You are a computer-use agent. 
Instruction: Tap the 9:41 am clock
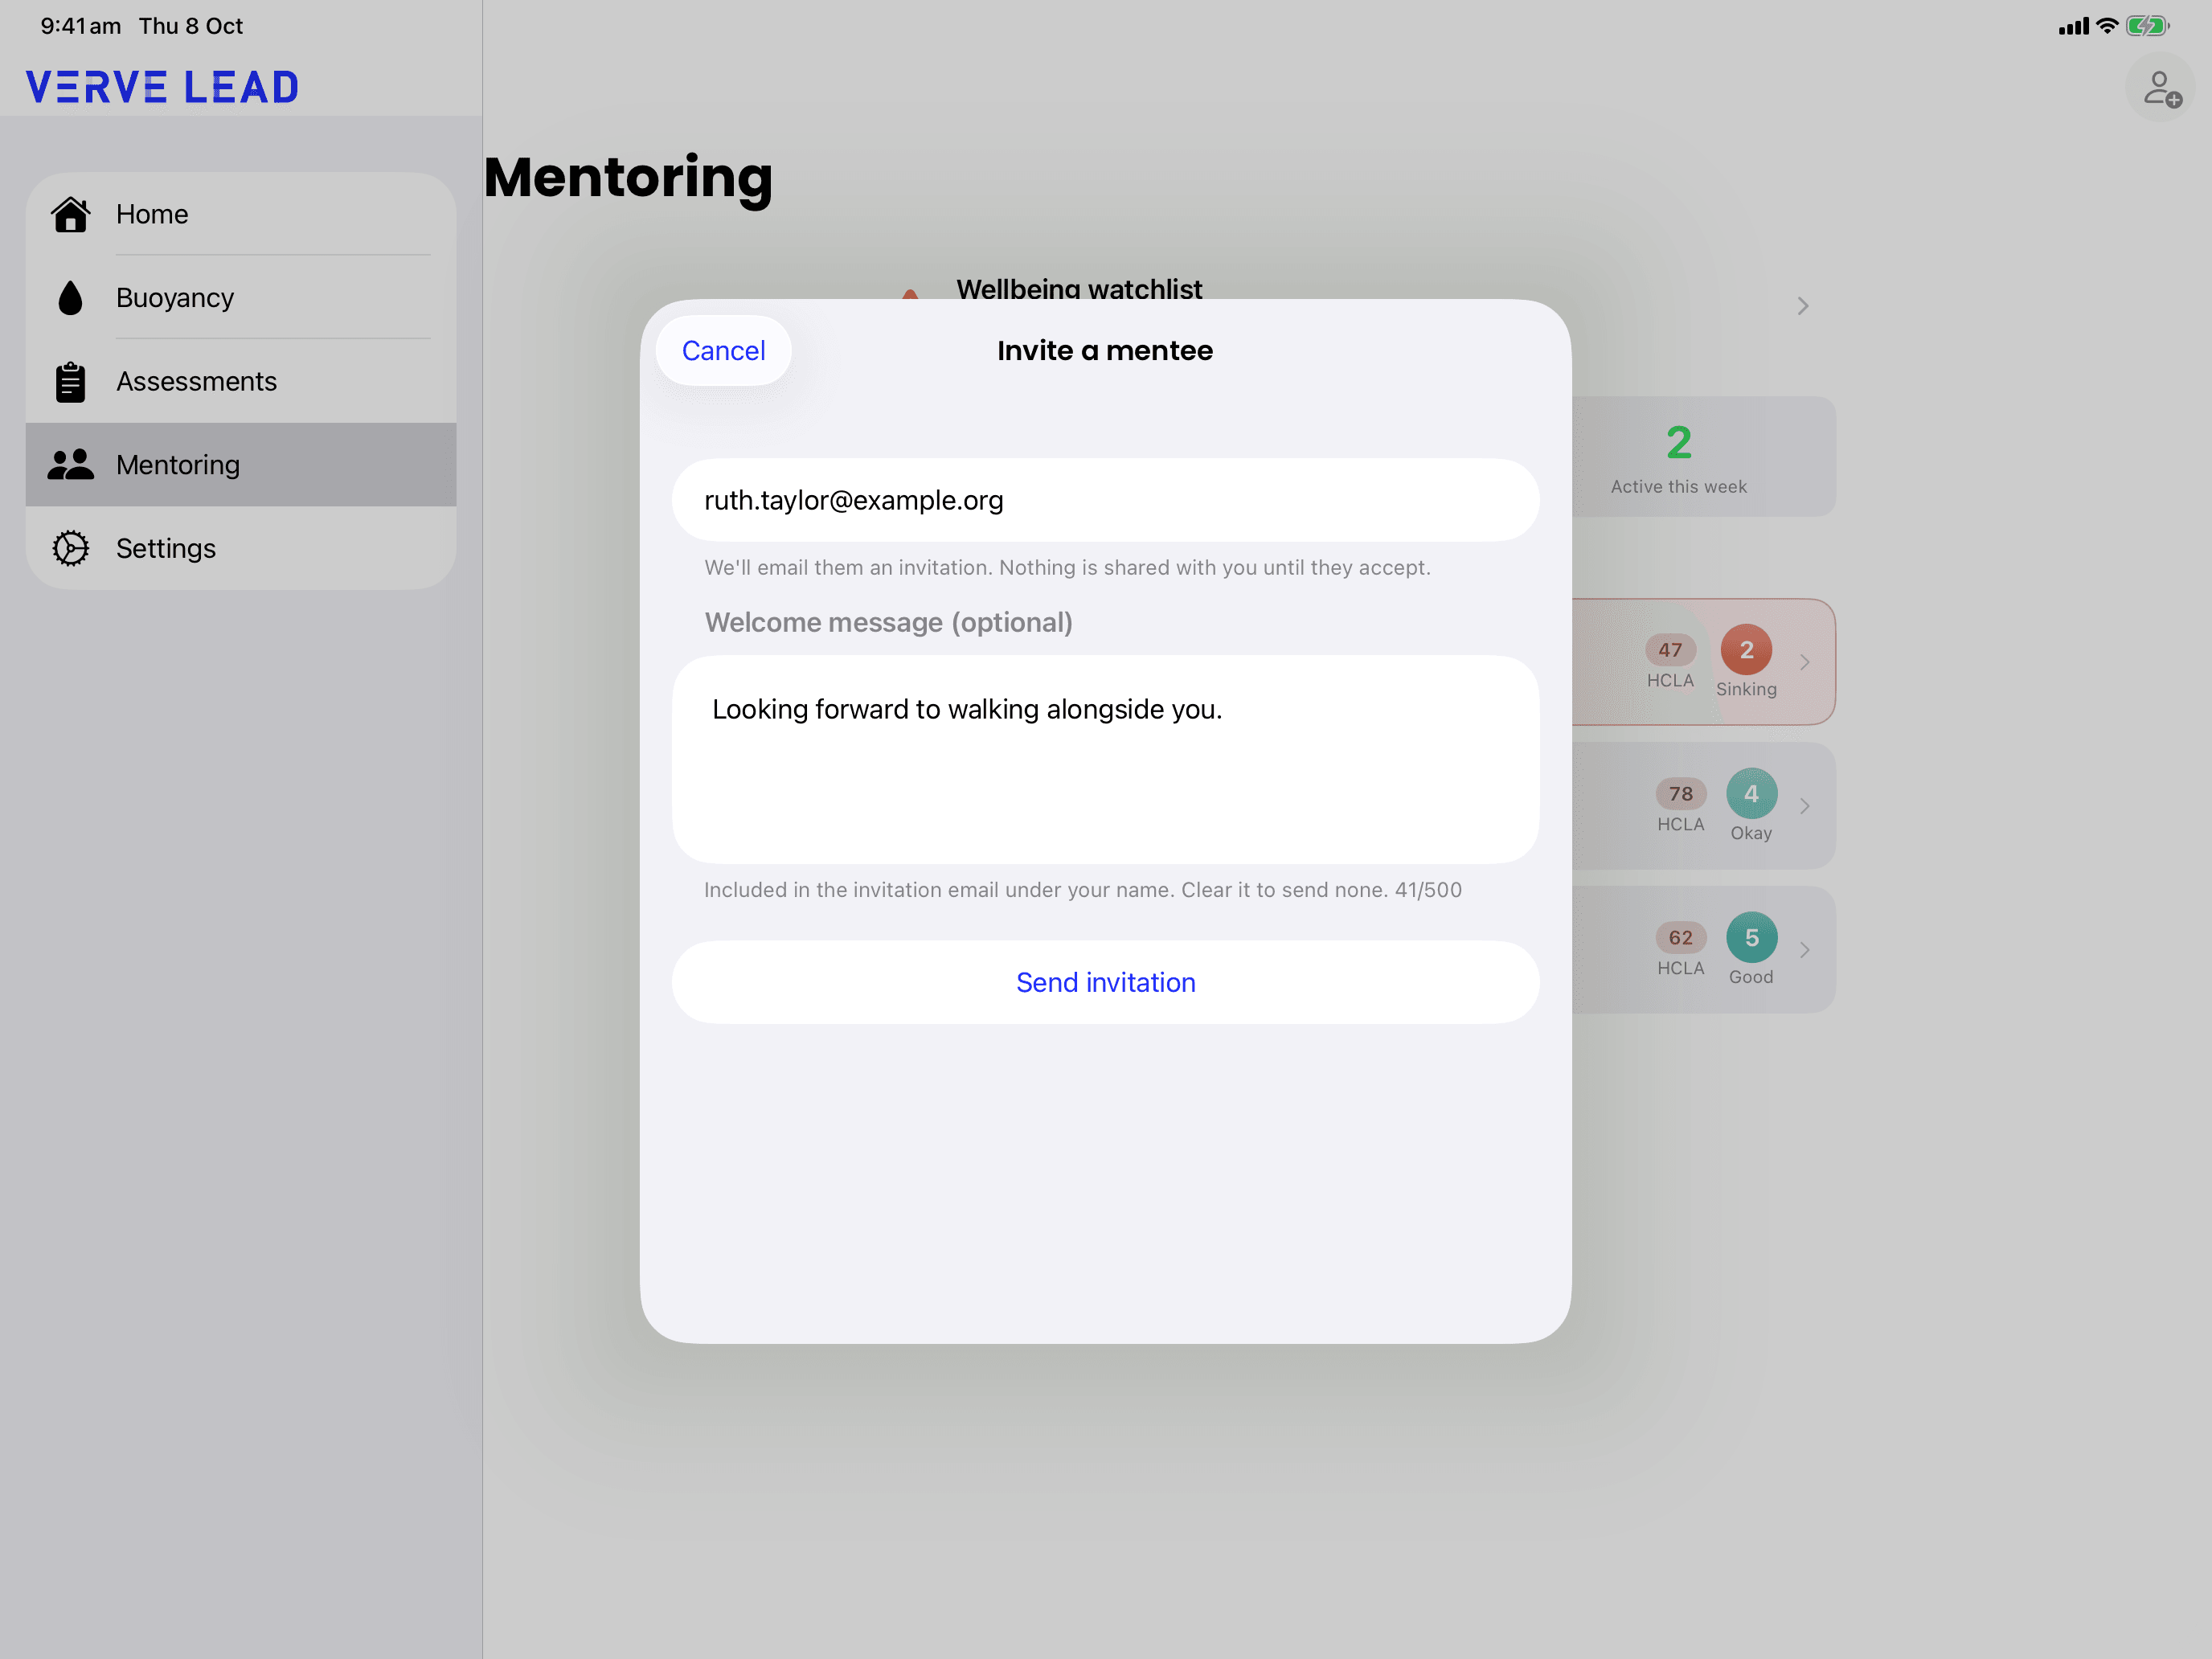tap(80, 26)
